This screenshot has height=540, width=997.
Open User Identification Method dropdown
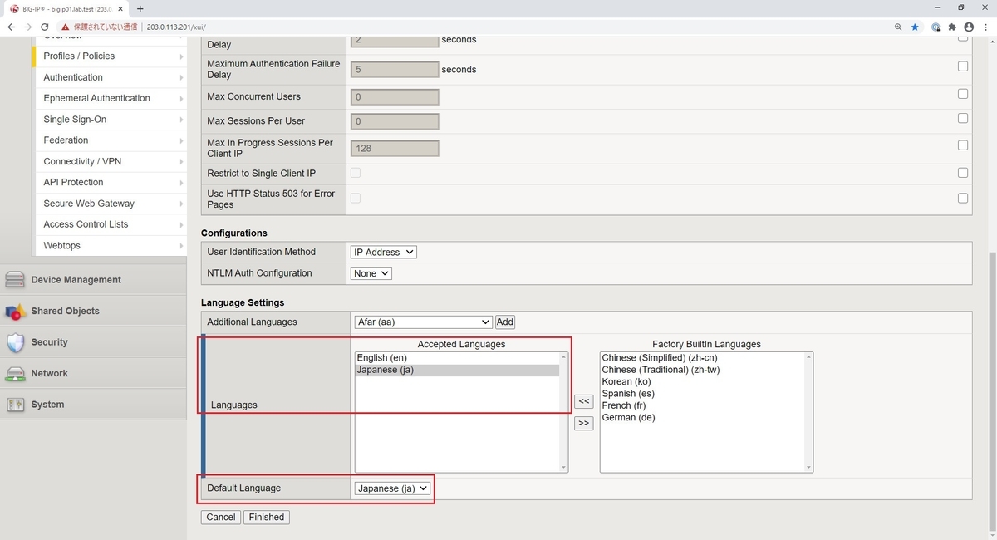(x=384, y=252)
